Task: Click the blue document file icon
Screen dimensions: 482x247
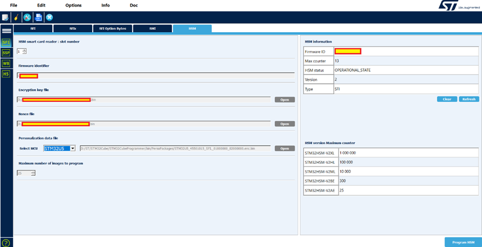Action: tap(38, 17)
